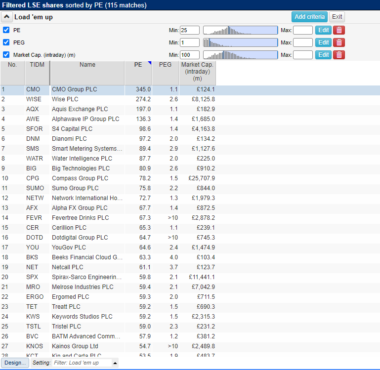Screen dimensions: 380x370
Task: Click the Market Cap Max input field
Action: pyautogui.click(x=303, y=55)
